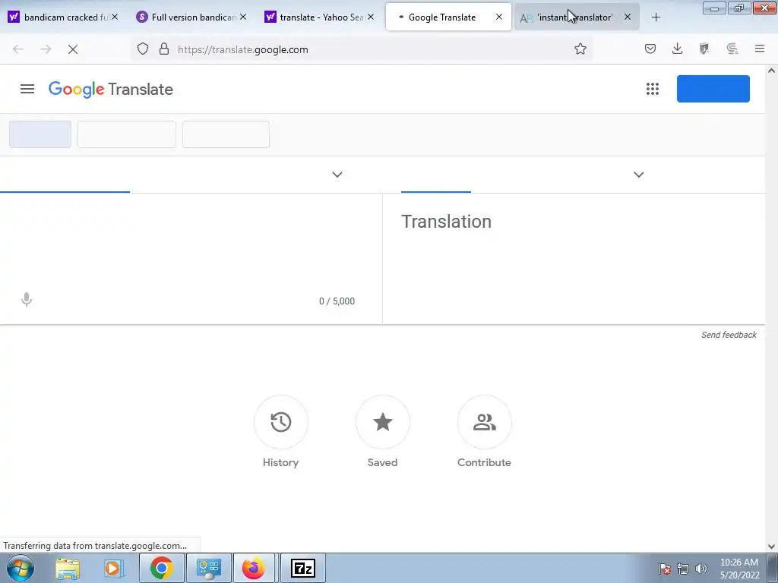Click the tracking protection shield icon
The height and width of the screenshot is (583, 778).
(143, 49)
